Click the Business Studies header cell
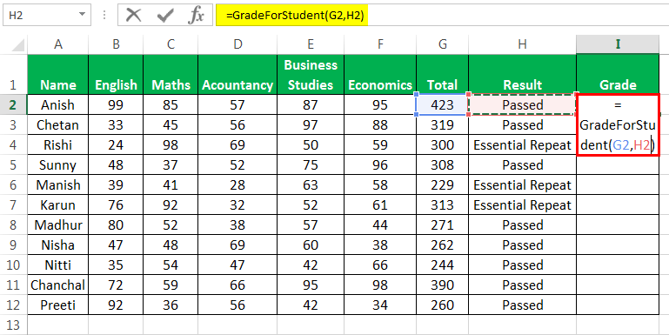Viewport: 669px width, 335px height. [311, 75]
